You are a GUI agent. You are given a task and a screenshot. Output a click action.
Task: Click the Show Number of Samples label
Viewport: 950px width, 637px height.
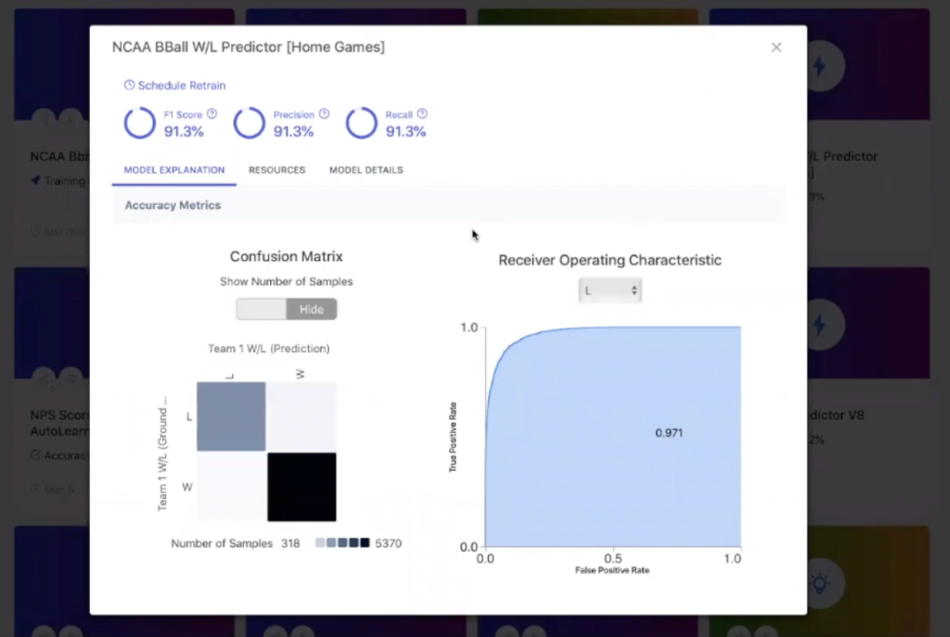tap(286, 282)
